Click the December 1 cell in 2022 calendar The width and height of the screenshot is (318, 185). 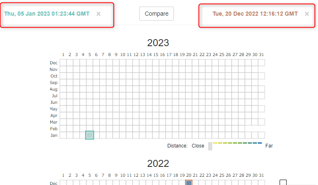click(x=63, y=183)
